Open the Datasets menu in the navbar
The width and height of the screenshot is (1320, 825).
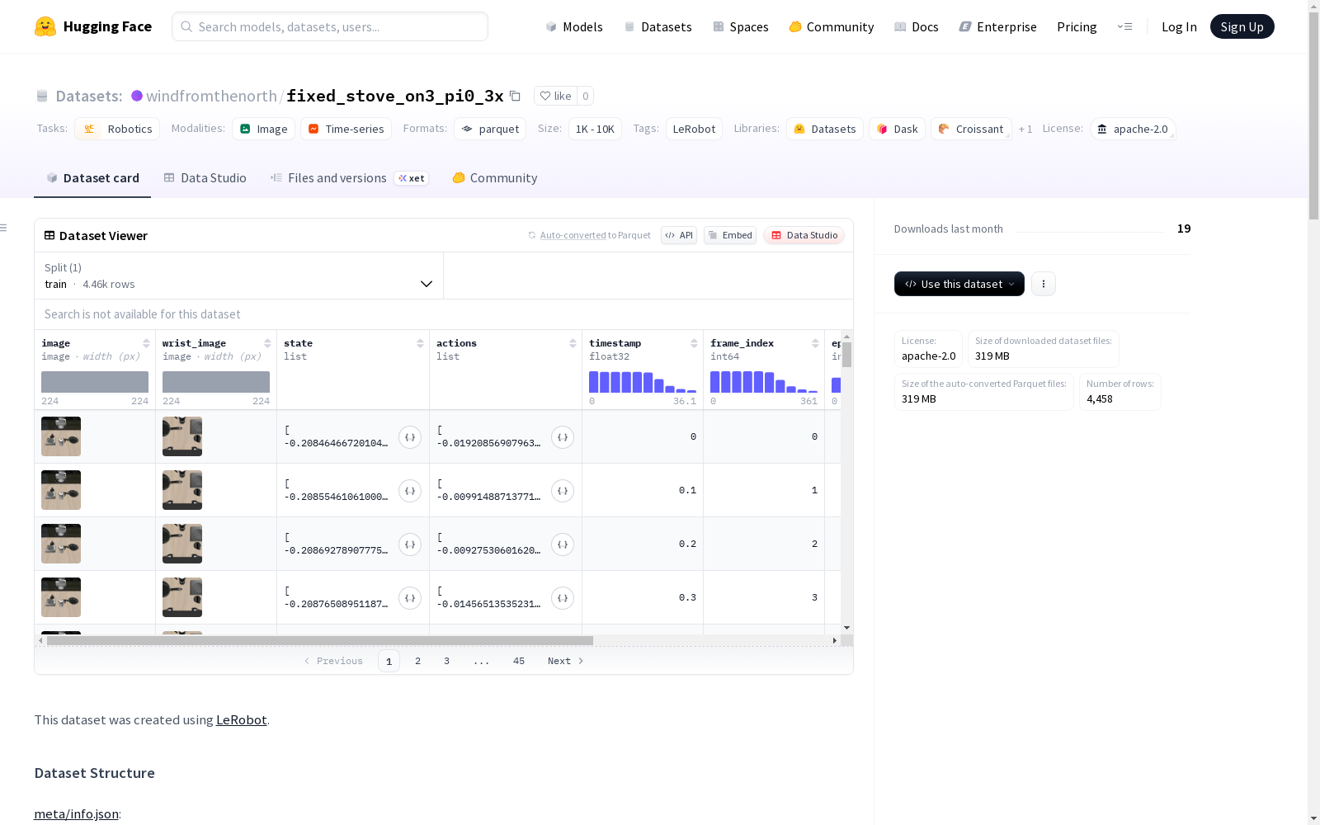pos(658,26)
